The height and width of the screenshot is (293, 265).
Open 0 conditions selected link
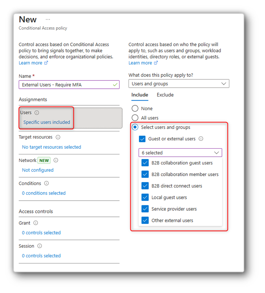pyautogui.click(x=44, y=193)
